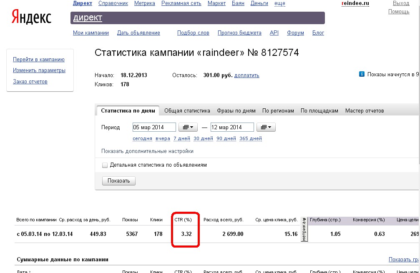This screenshot has height=273, width=420.
Task: Switch to Статистика по дням tab
Action: [128, 110]
